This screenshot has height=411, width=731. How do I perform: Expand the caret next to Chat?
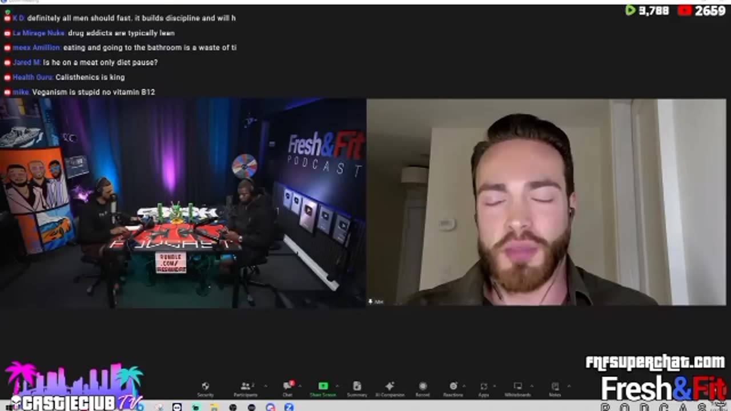pyautogui.click(x=300, y=386)
